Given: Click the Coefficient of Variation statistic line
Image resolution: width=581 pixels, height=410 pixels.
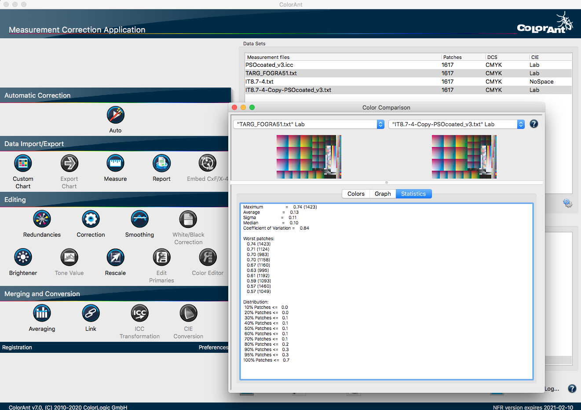Looking at the screenshot, I should [276, 228].
